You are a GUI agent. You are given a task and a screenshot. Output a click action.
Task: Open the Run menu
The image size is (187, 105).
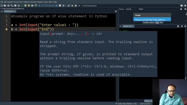(x=21, y=2)
